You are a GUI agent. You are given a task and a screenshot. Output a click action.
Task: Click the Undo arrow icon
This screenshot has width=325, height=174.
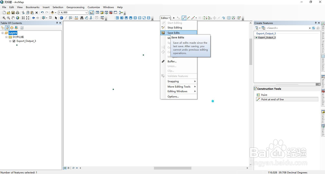(x=42, y=12)
